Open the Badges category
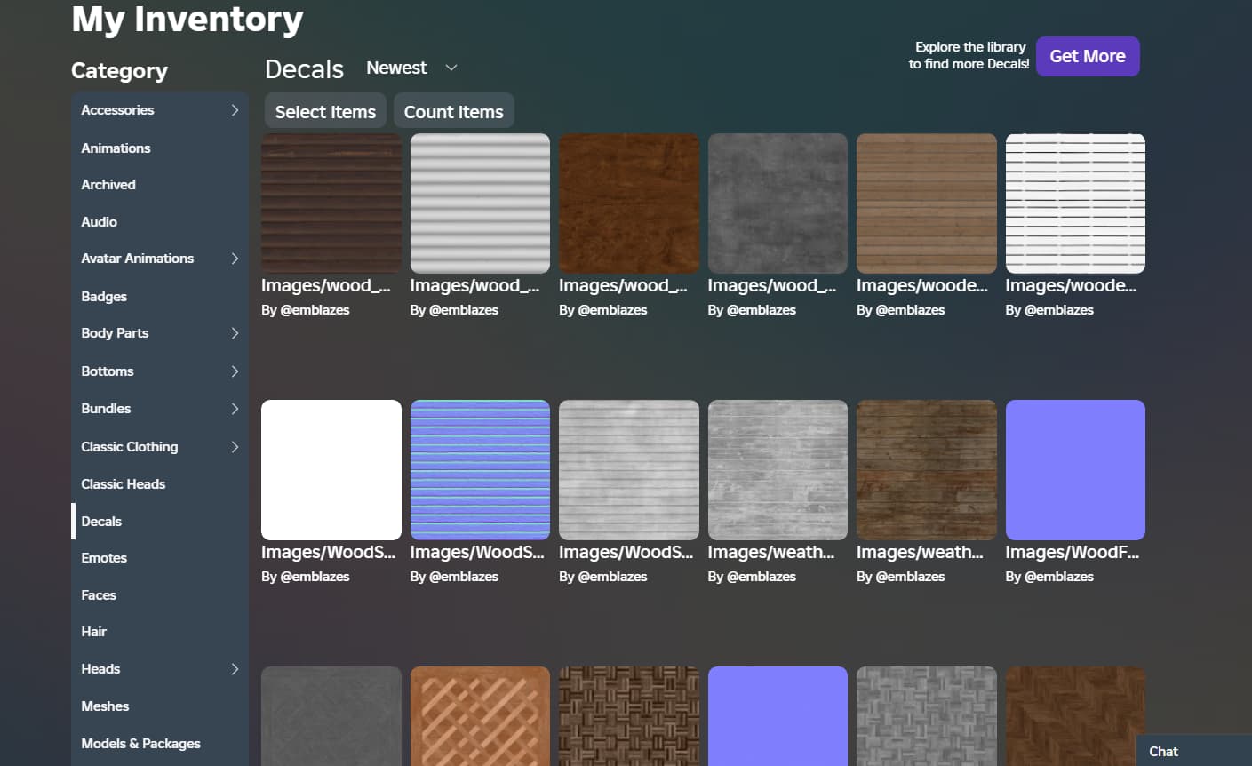 [104, 297]
